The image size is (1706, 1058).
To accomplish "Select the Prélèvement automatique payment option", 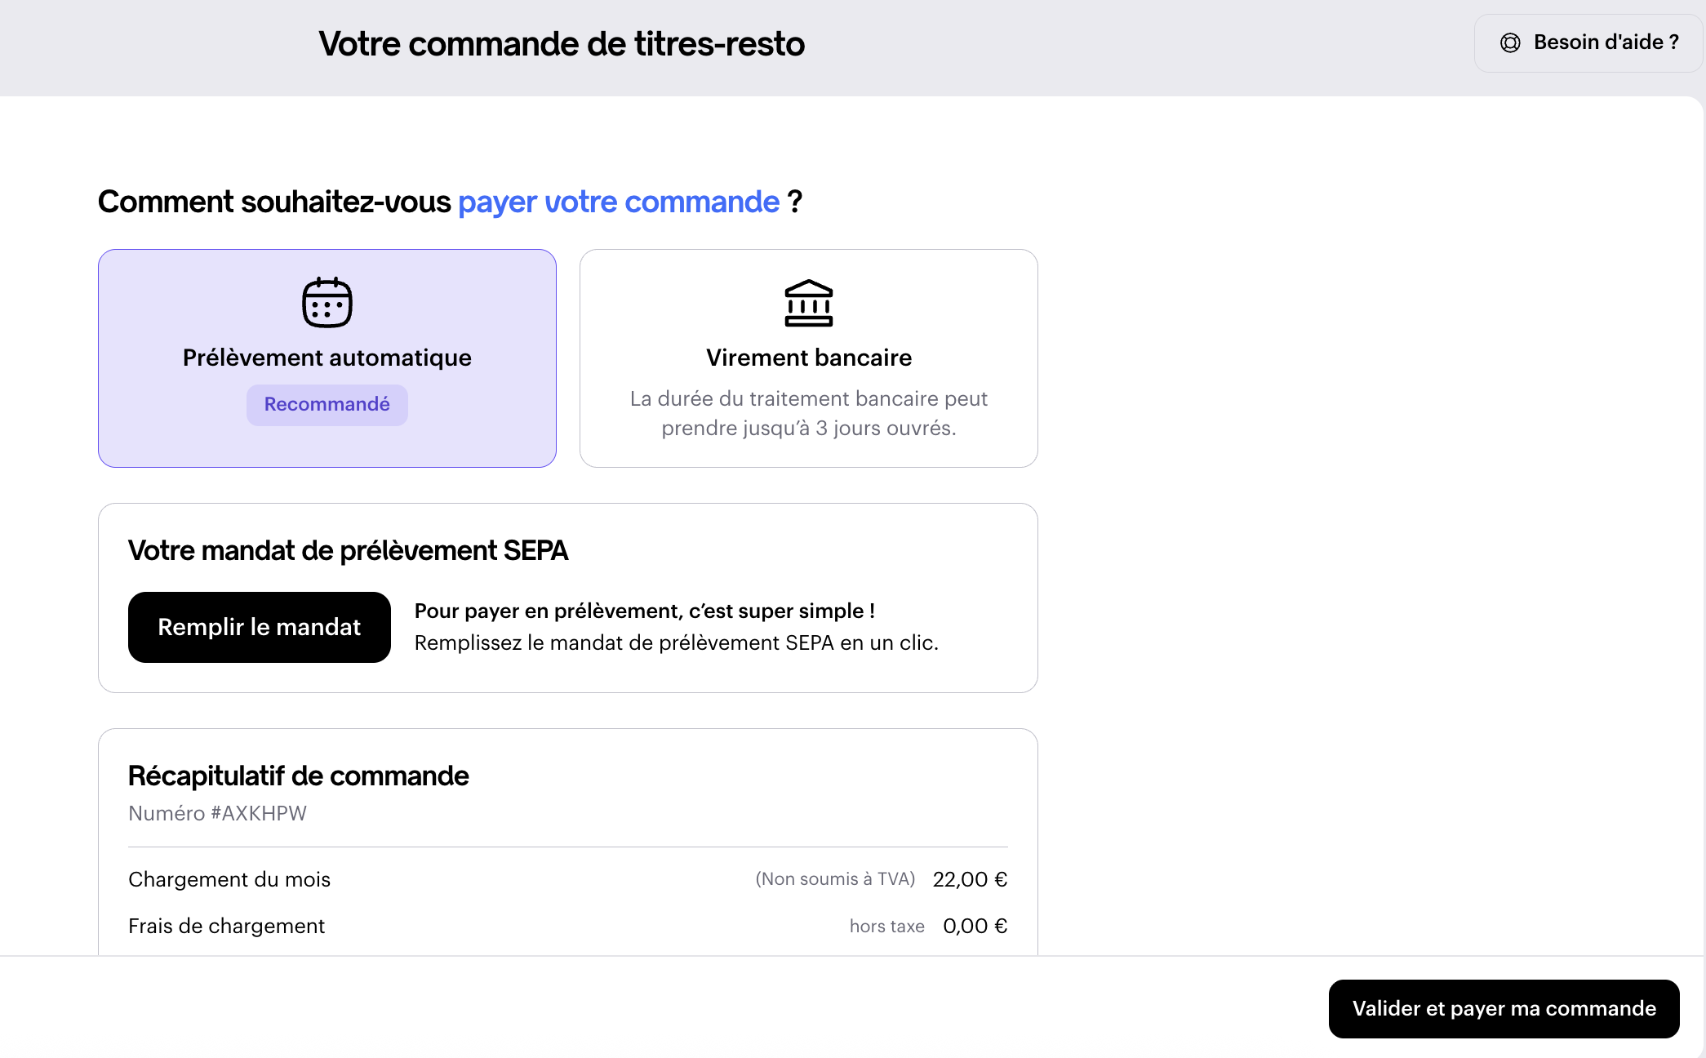I will [327, 358].
